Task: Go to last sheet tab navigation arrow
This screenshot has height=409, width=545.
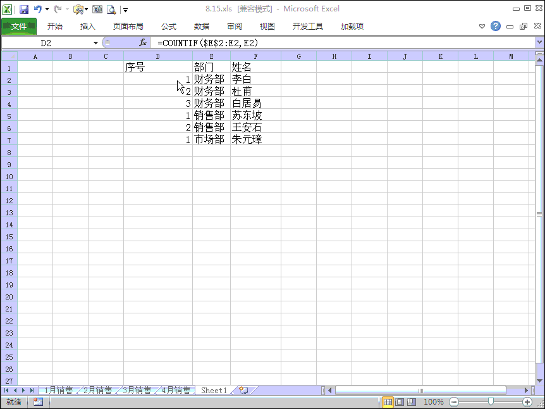Action: (x=32, y=390)
